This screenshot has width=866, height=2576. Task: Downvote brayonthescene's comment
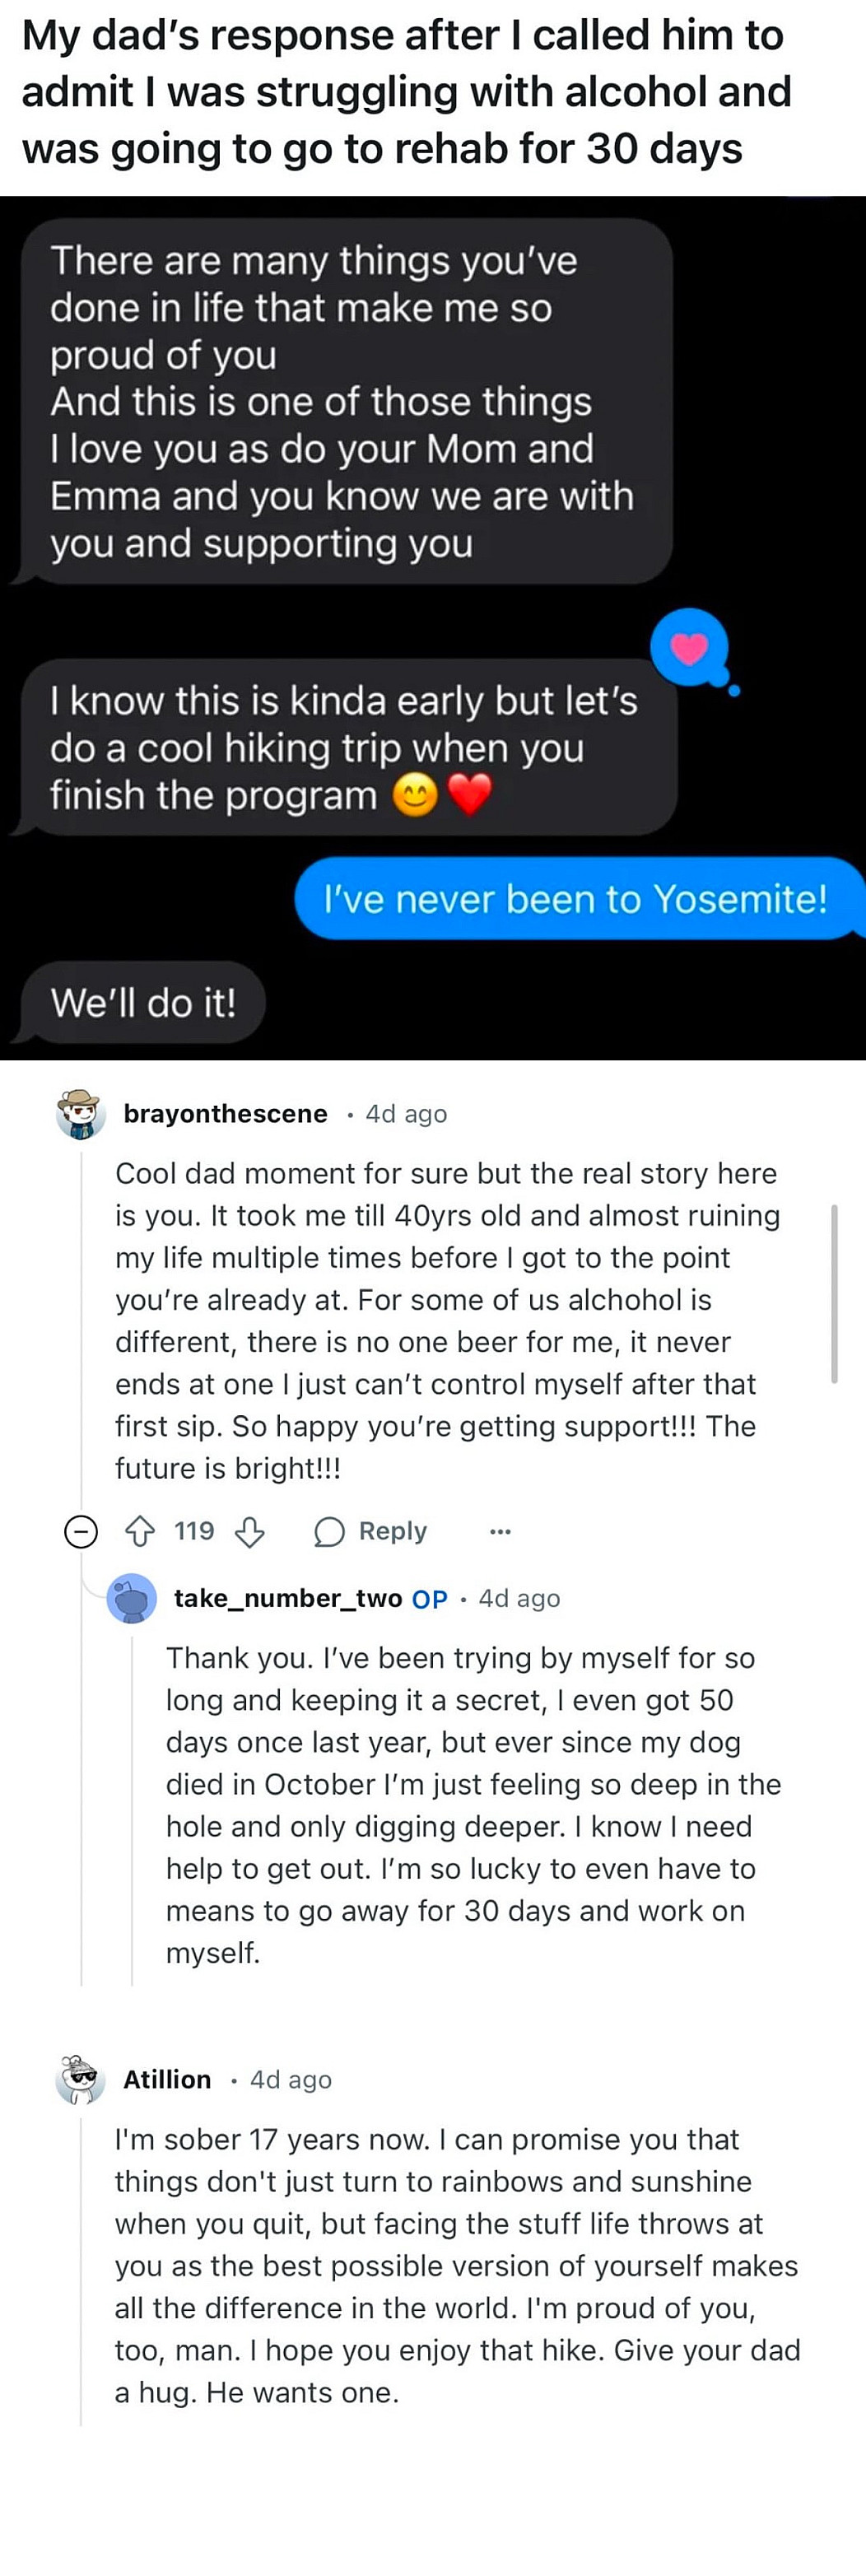point(249,1531)
